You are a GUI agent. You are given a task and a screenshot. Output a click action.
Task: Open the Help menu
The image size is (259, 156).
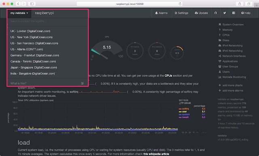tap(246, 13)
